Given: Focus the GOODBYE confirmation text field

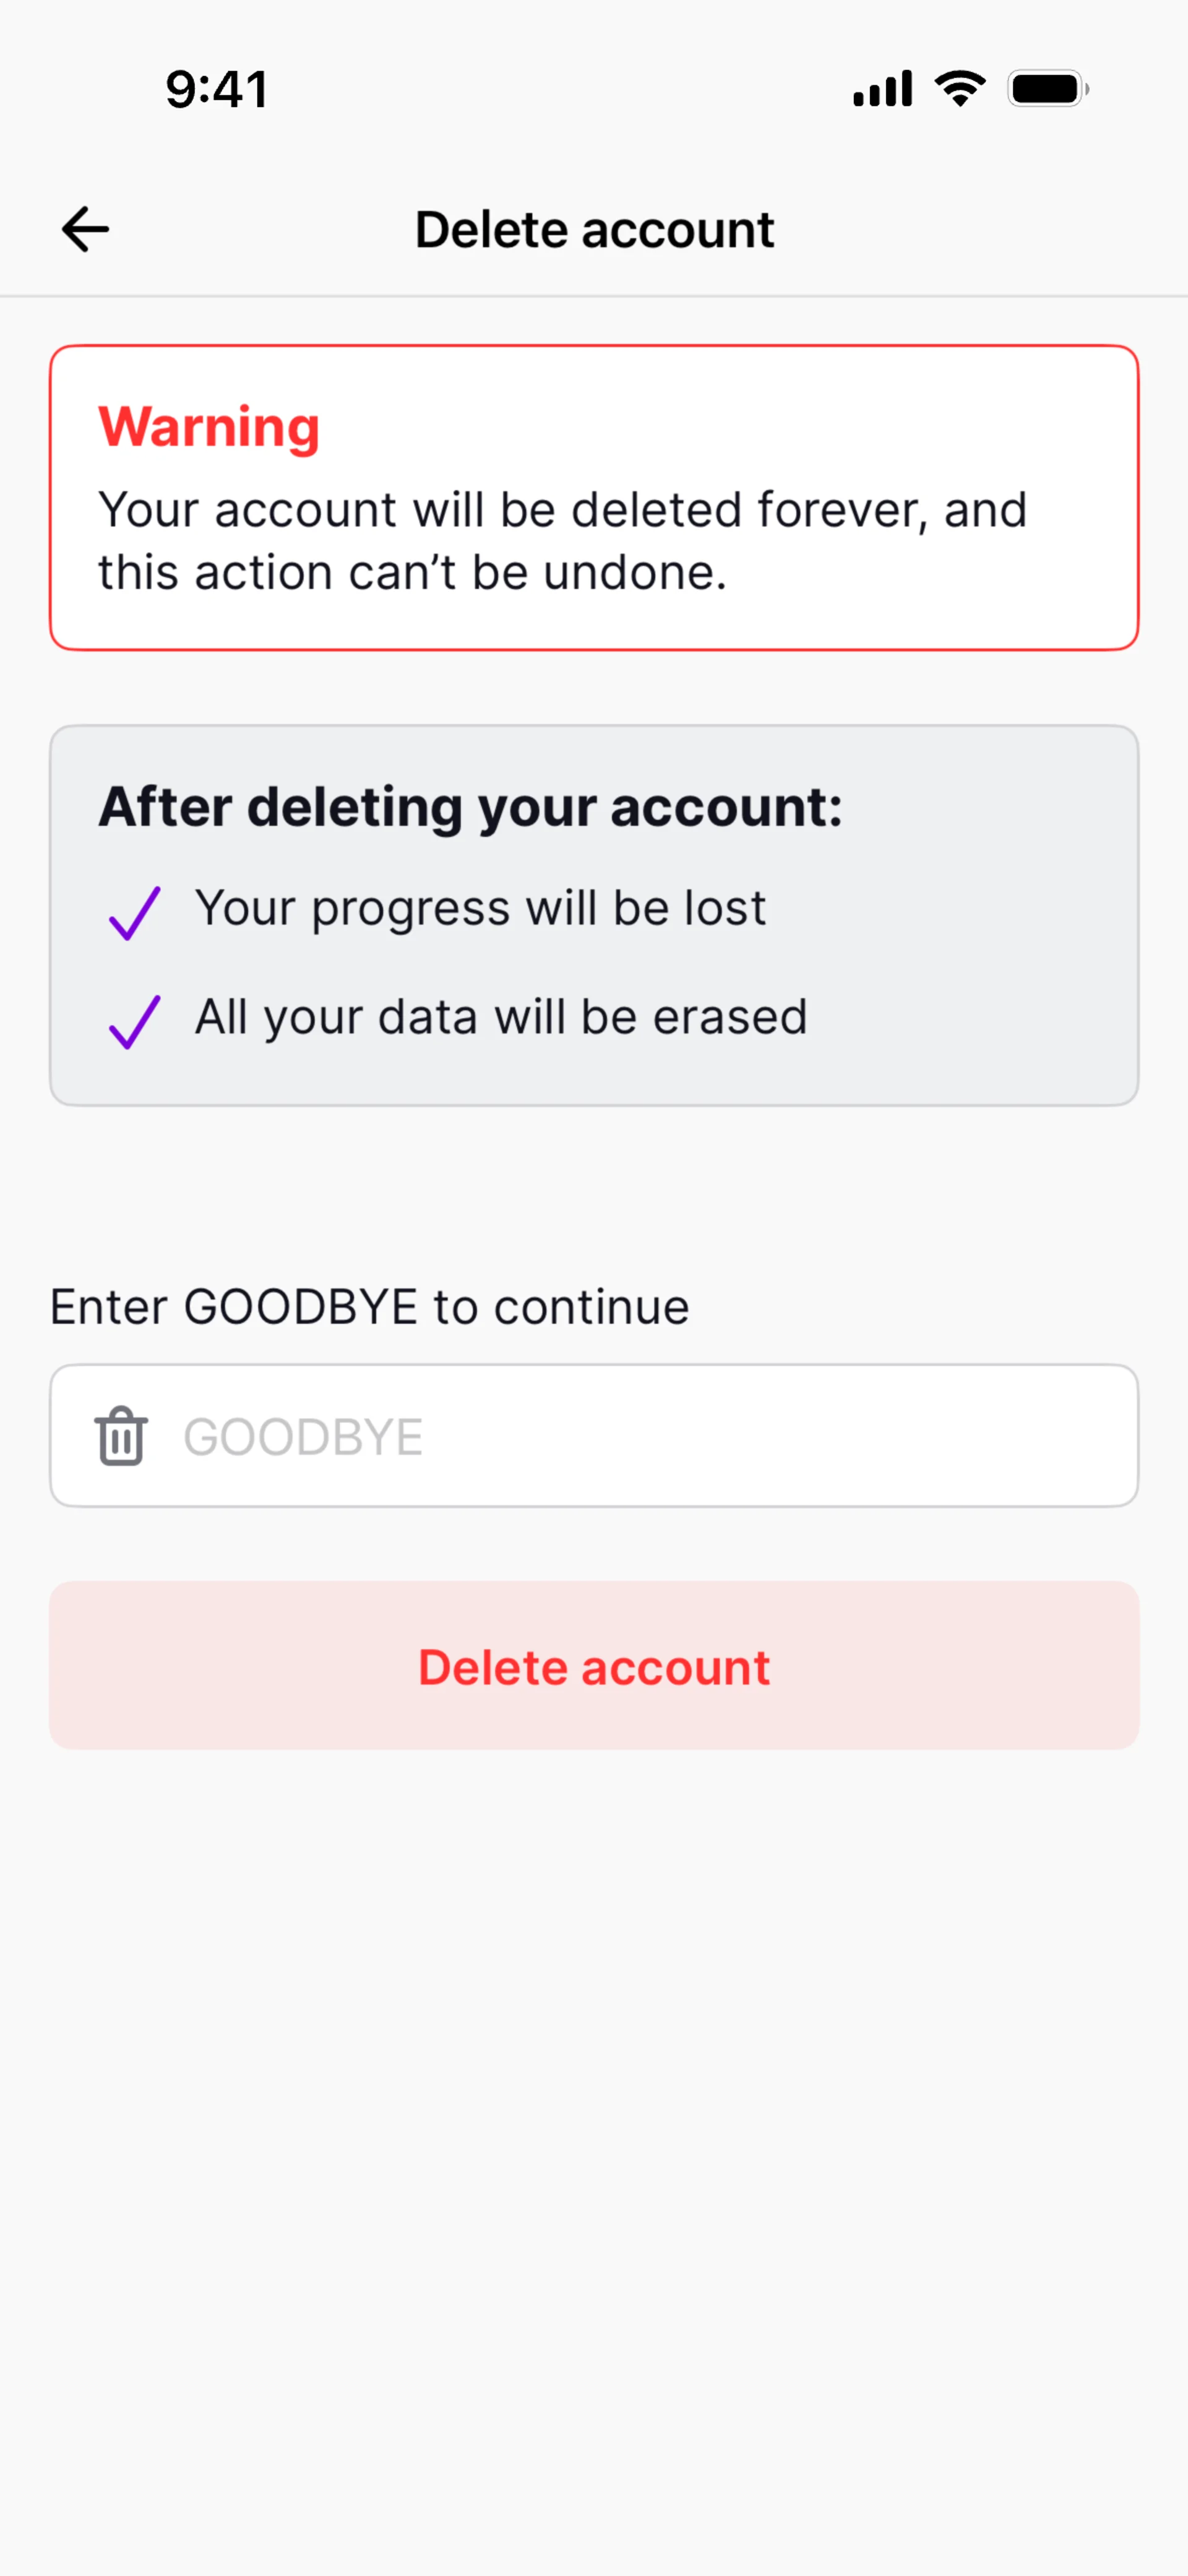Looking at the screenshot, I should (640, 1436).
